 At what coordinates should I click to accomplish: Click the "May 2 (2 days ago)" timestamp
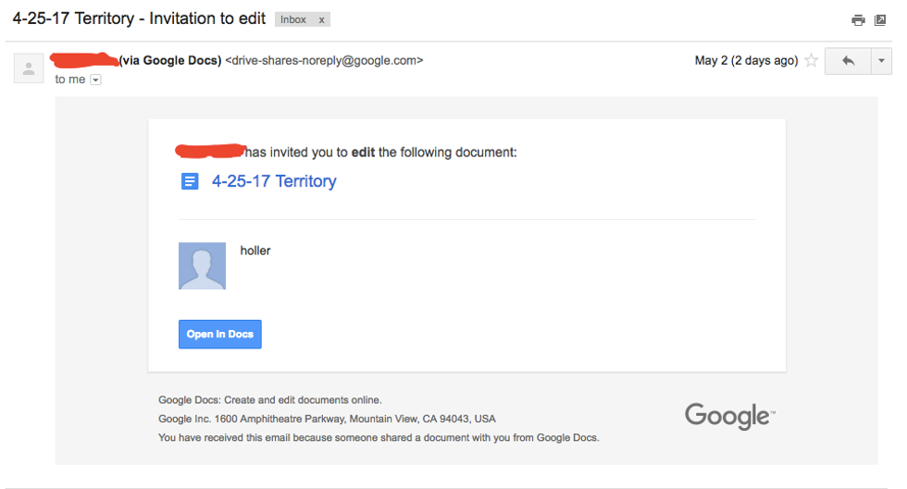point(746,61)
